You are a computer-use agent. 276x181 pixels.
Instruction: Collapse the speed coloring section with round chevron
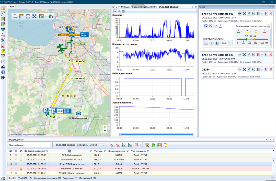click(268, 26)
